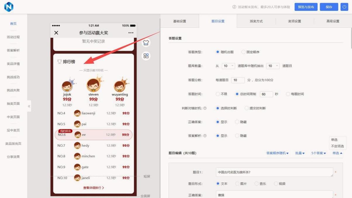Choose 不定项选 from the open type menu
352x198 pixels.
point(337,146)
